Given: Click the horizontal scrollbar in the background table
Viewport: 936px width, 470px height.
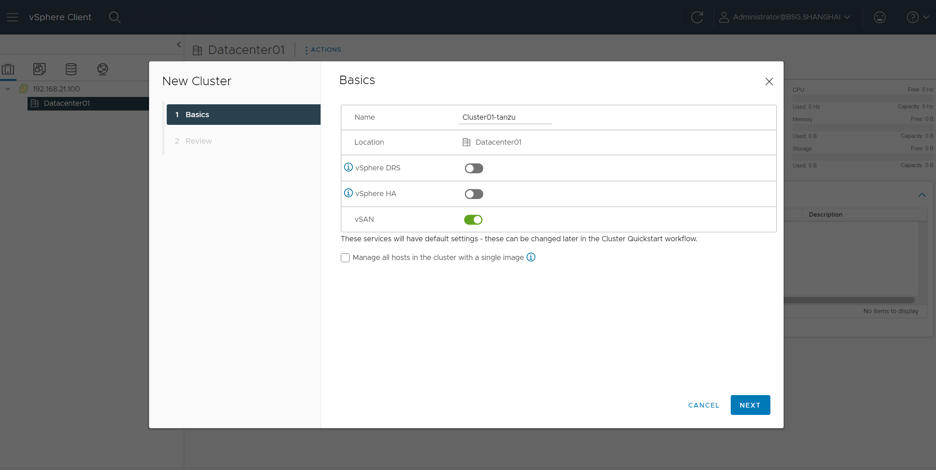Looking at the screenshot, I should (849, 300).
